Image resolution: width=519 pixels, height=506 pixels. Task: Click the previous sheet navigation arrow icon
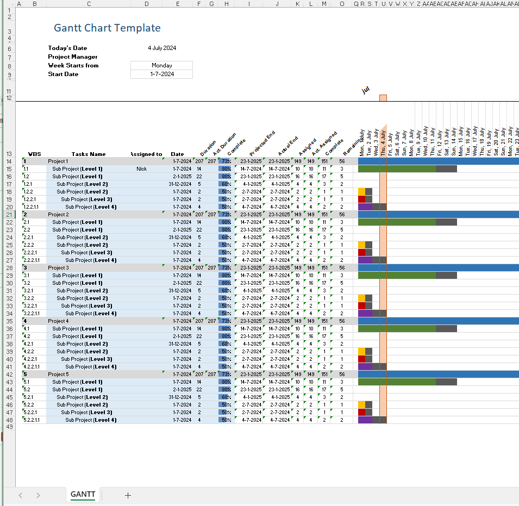(21, 495)
